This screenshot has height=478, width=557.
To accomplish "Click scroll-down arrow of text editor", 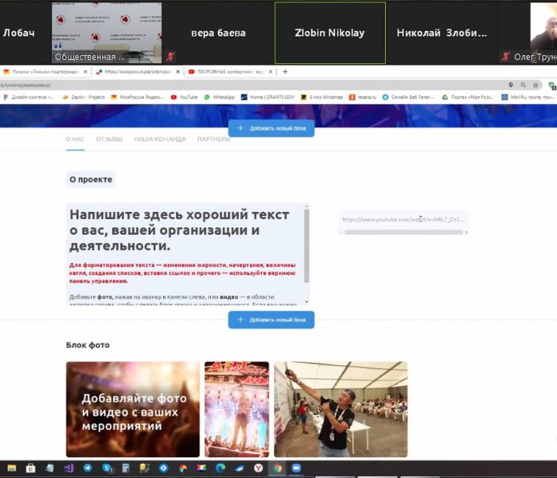I will click(x=307, y=302).
